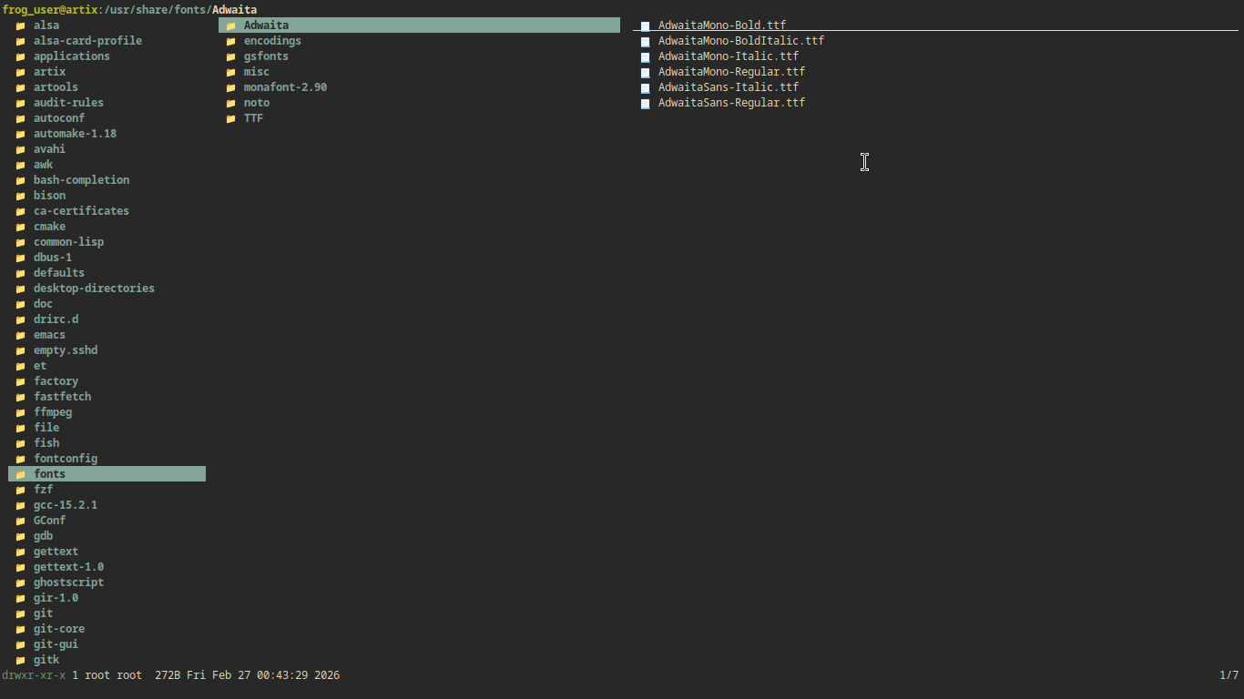
Task: Click the file icon for AdwaitaMono-Bold.ttf
Action: [645, 25]
